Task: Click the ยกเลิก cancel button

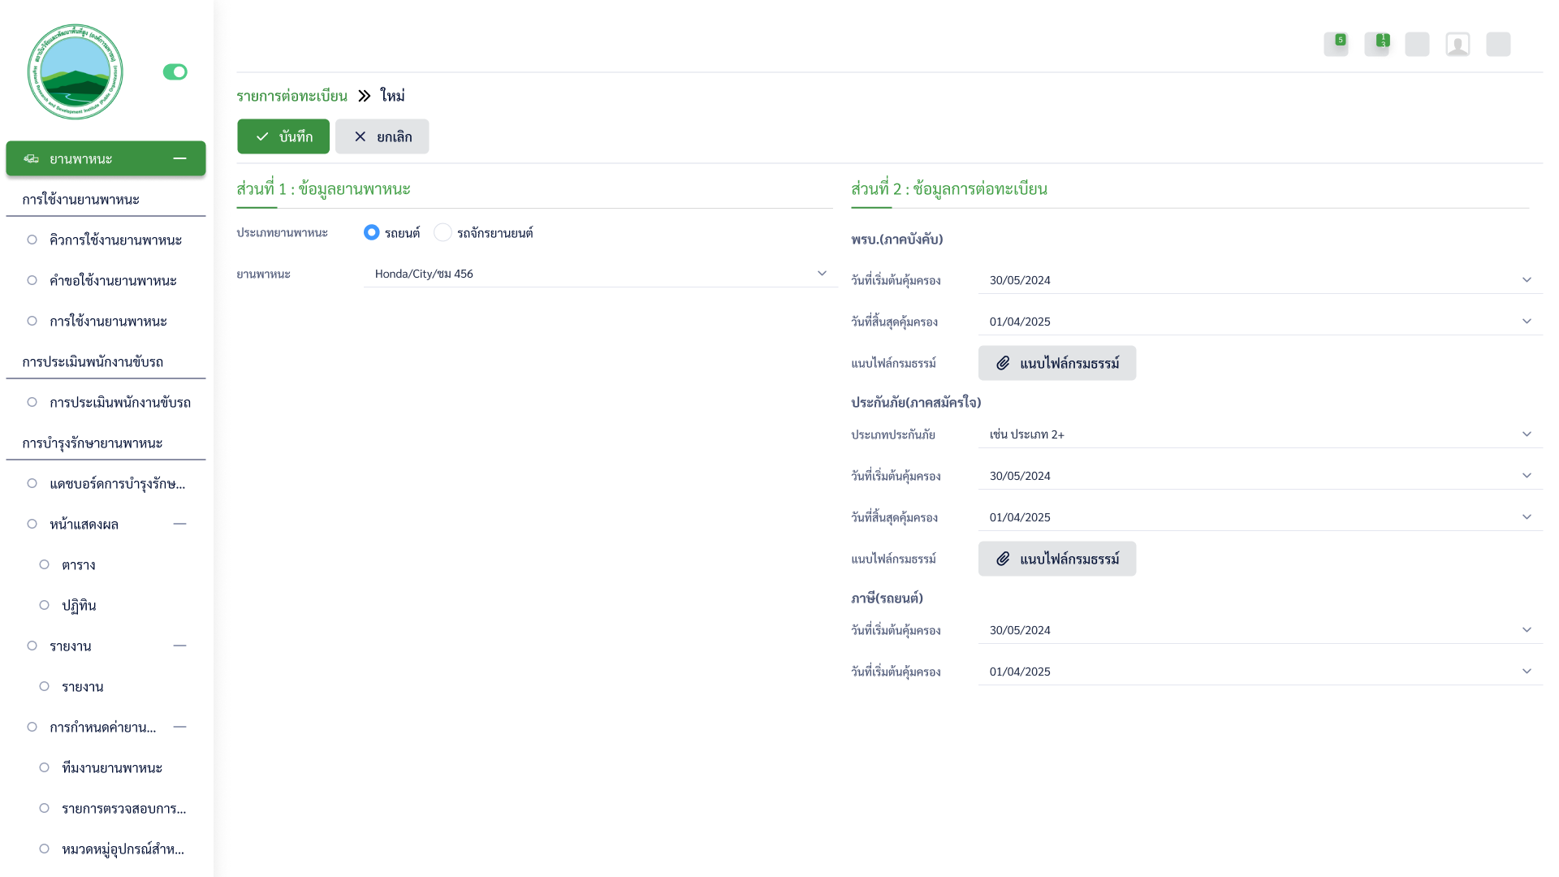Action: click(x=382, y=136)
